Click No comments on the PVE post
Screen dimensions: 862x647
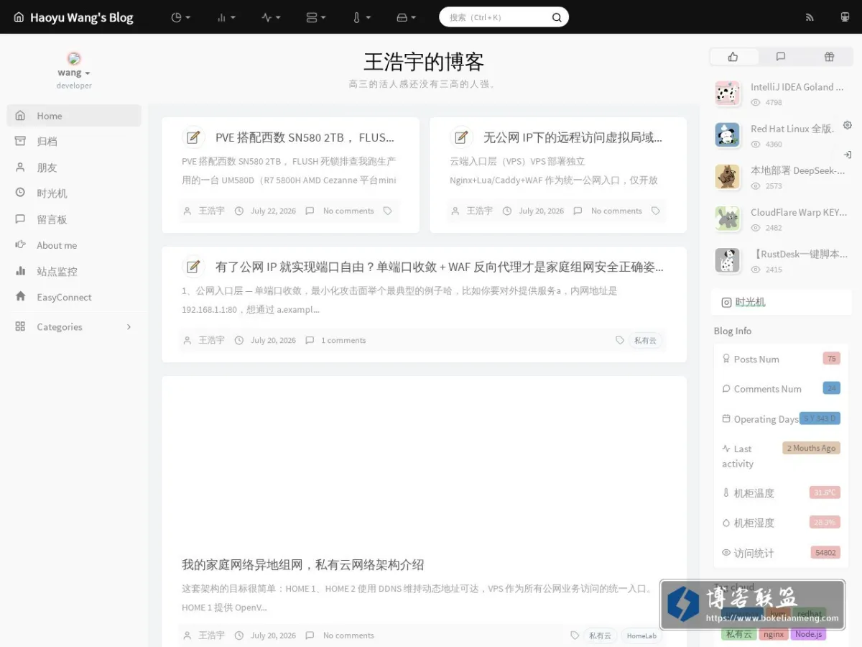click(348, 211)
